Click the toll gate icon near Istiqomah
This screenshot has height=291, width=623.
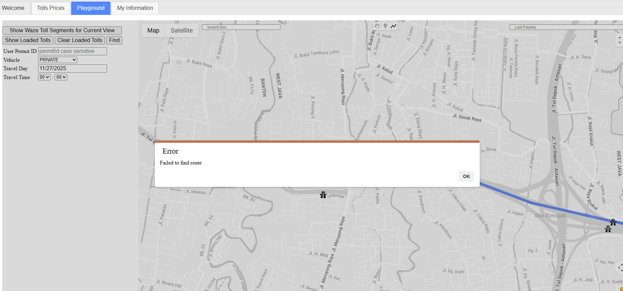pos(323,195)
